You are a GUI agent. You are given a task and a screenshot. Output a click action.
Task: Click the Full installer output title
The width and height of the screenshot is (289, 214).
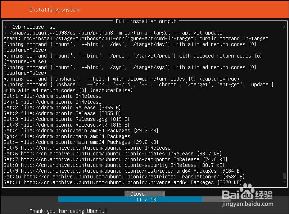(146, 21)
